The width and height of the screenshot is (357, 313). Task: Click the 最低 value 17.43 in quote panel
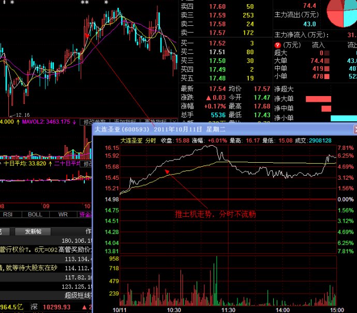coord(262,115)
